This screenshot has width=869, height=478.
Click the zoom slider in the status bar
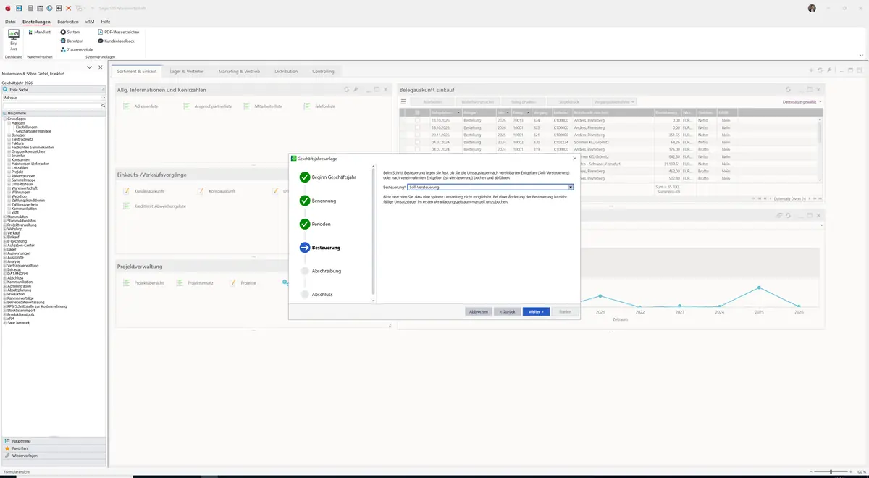[831, 471]
